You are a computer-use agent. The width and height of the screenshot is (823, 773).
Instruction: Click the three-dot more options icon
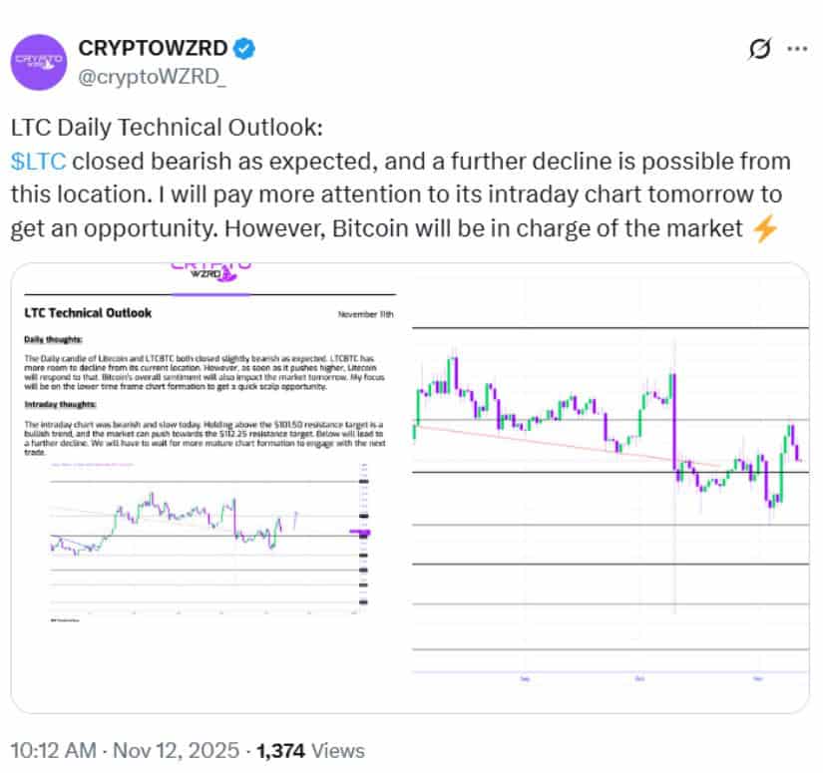tap(799, 47)
